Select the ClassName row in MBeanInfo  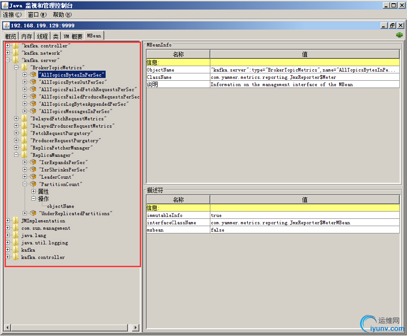[273, 77]
